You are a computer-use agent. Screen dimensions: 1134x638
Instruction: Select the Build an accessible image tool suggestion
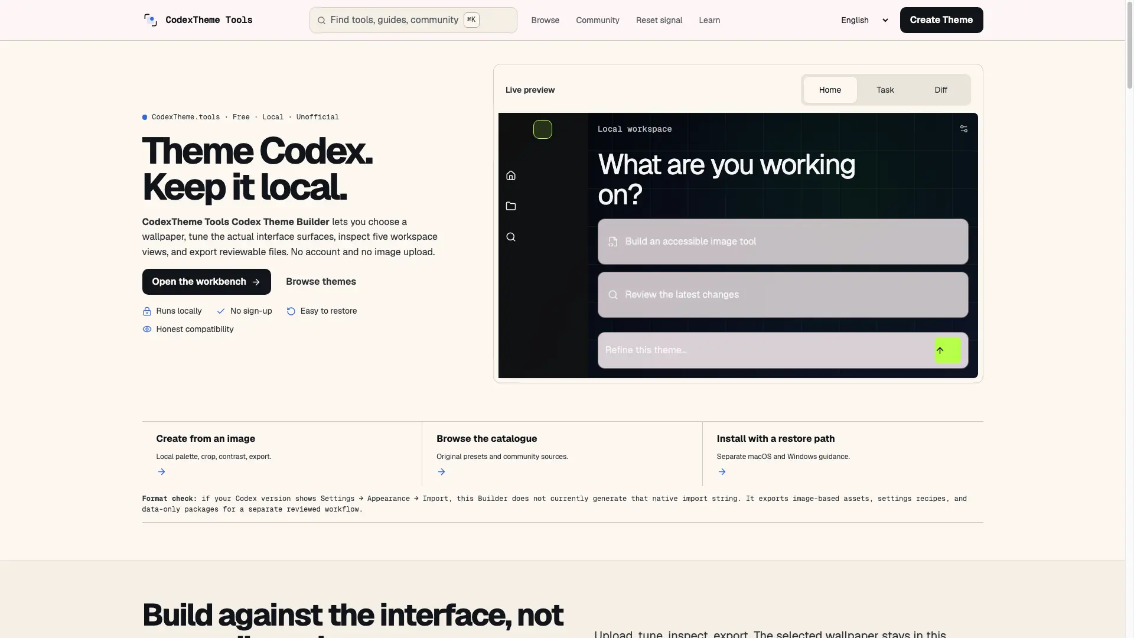[783, 242]
